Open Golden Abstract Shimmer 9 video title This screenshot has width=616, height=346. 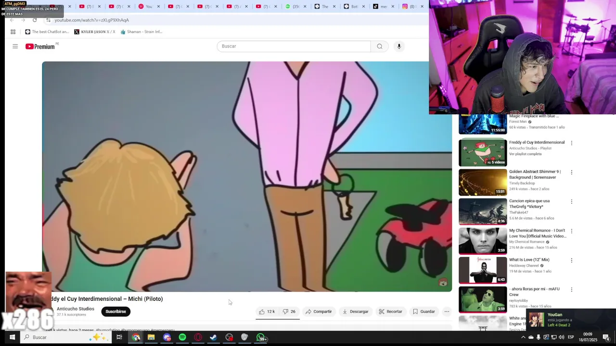[535, 174]
